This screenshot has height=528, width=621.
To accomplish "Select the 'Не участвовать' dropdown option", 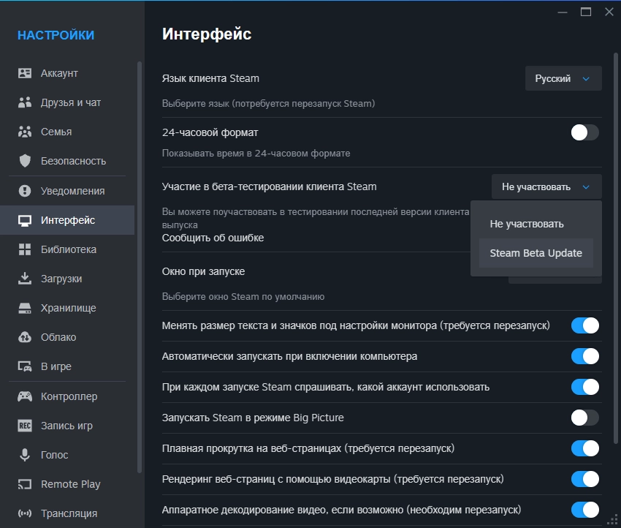I will pos(527,224).
